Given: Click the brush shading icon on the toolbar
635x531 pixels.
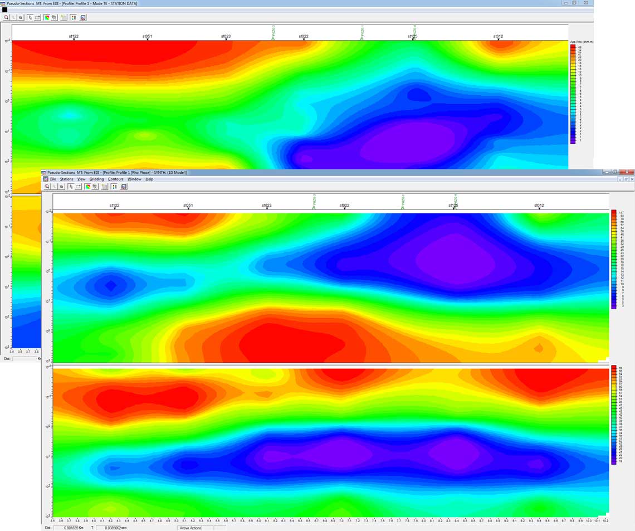Looking at the screenshot, I should (53, 17).
